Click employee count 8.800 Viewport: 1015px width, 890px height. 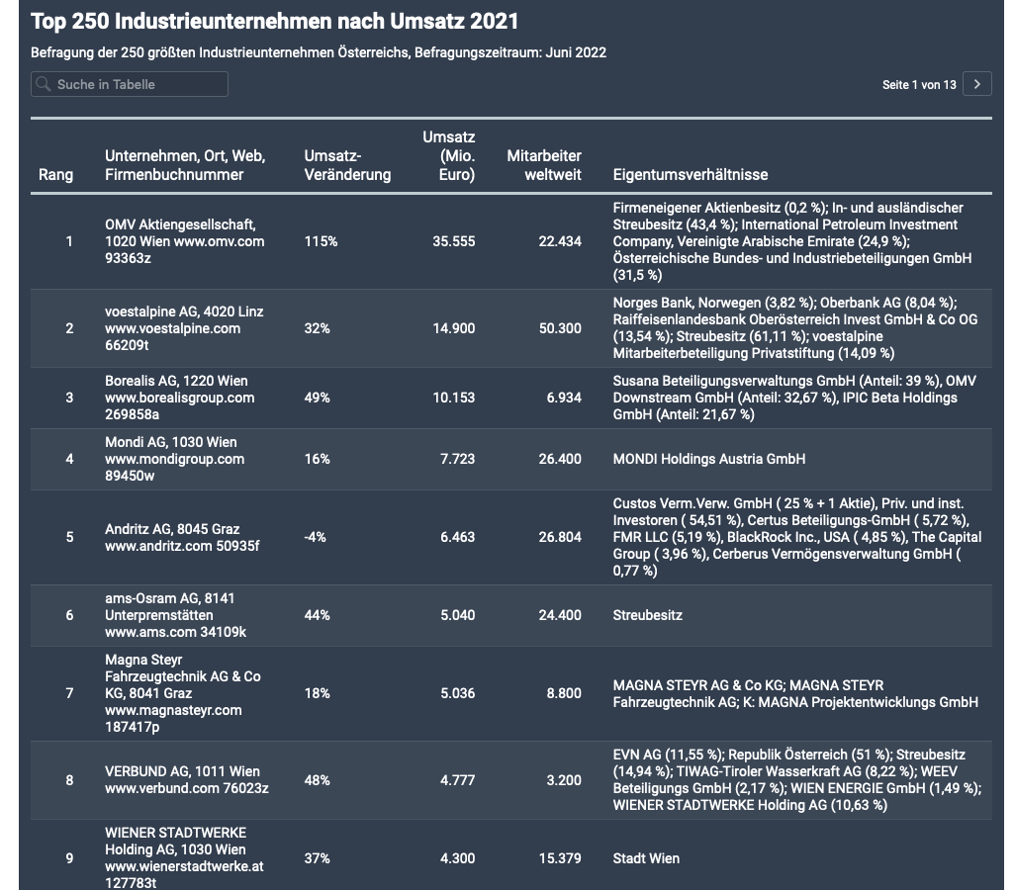click(564, 693)
